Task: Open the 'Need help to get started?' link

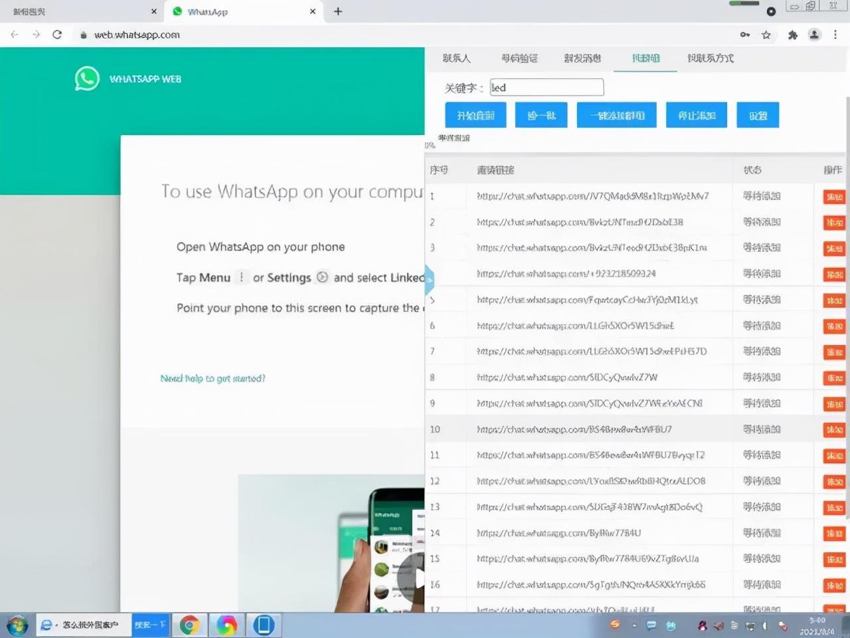Action: point(212,378)
